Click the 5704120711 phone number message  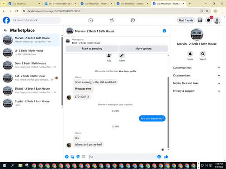[x=82, y=97]
